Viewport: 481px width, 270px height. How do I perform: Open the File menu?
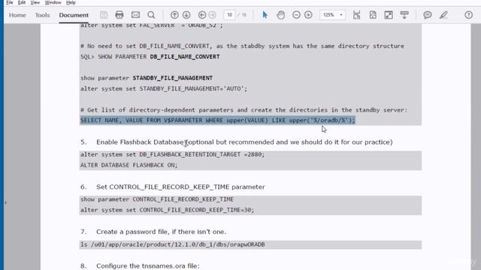coord(10,2)
